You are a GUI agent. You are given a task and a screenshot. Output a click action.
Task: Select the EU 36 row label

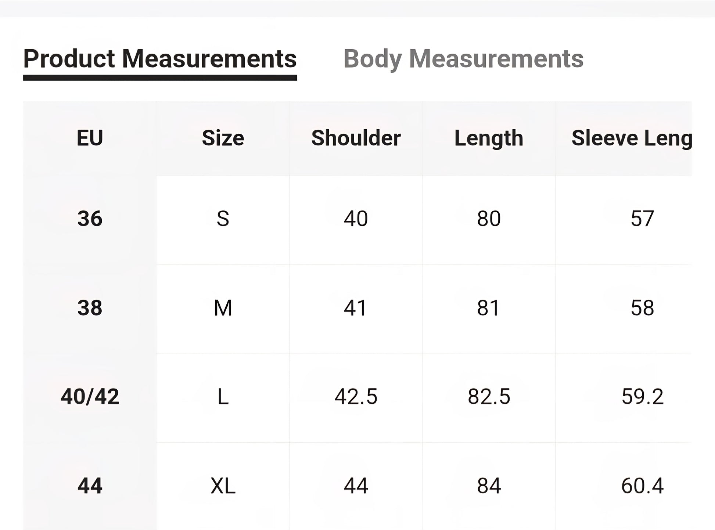[x=90, y=219]
